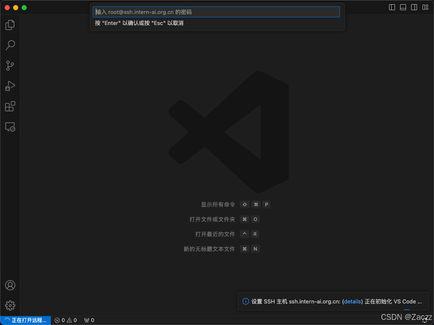Open the Remote Explorer view icon

[x=10, y=127]
